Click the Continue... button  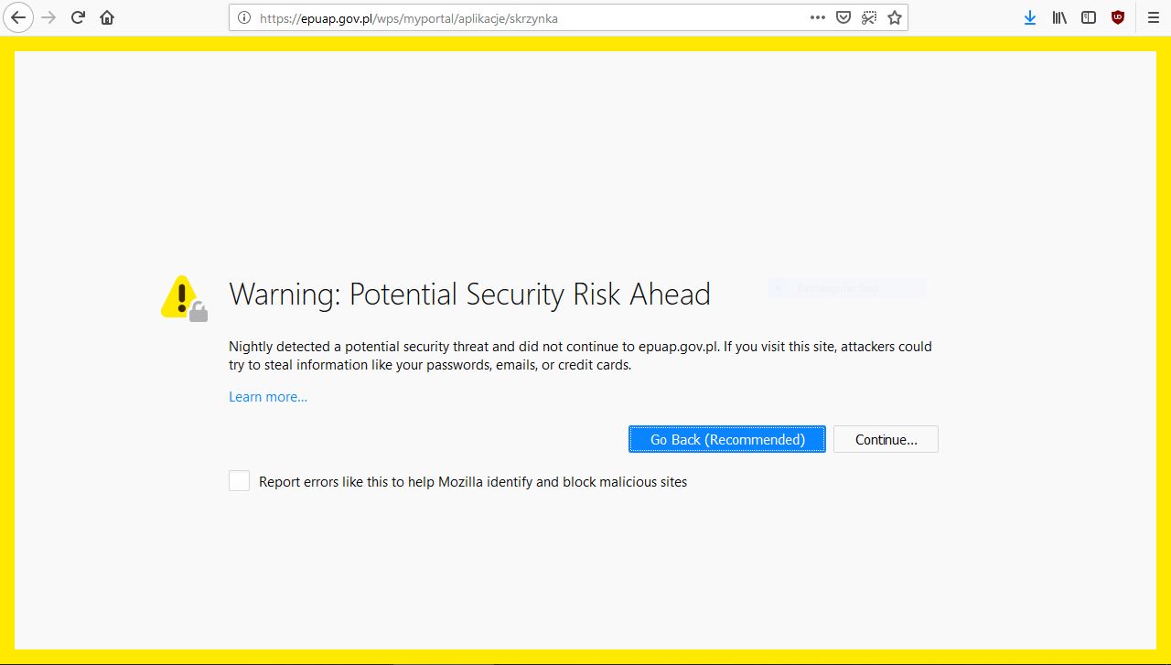(x=886, y=440)
